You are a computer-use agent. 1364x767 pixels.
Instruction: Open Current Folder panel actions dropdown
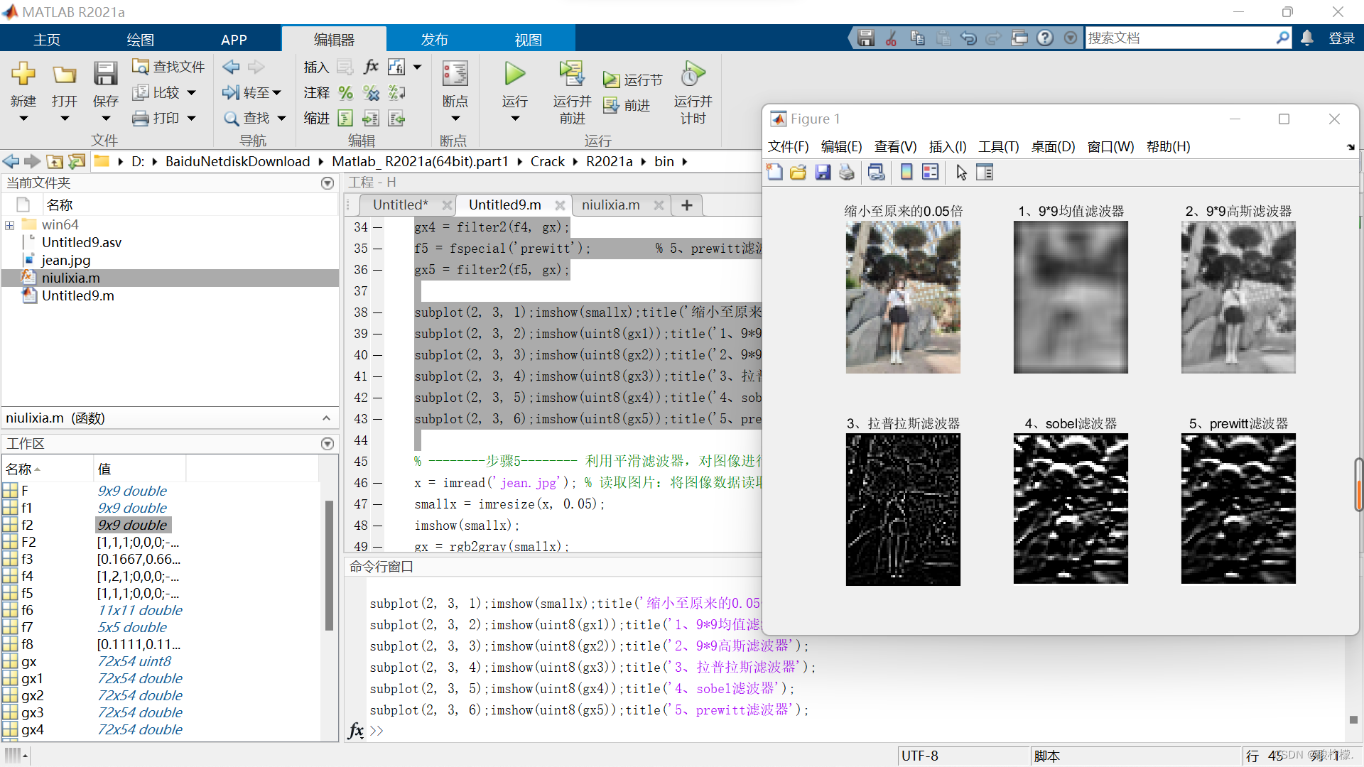[x=328, y=183]
